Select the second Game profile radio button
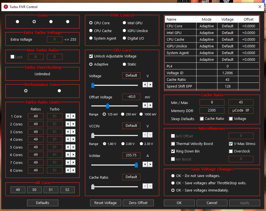The height and width of the screenshot is (211, 266). (34, 22)
